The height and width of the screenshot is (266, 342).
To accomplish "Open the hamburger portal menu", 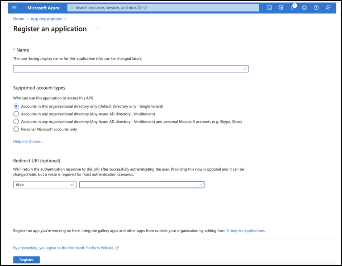I will coord(14,8).
